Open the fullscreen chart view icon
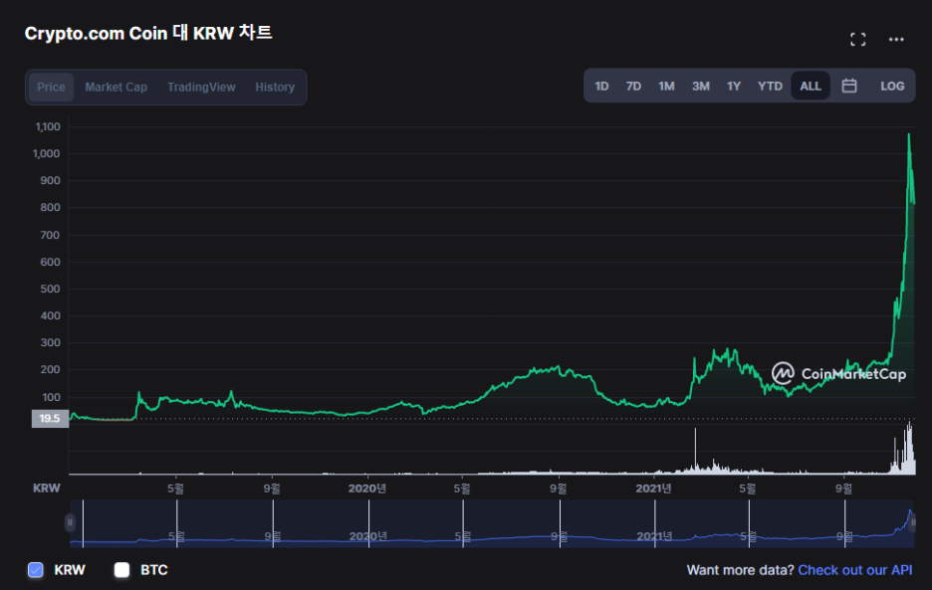 click(857, 40)
